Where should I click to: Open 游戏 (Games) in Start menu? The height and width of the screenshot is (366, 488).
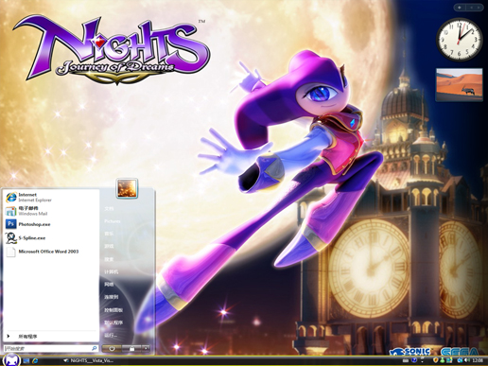coord(109,246)
